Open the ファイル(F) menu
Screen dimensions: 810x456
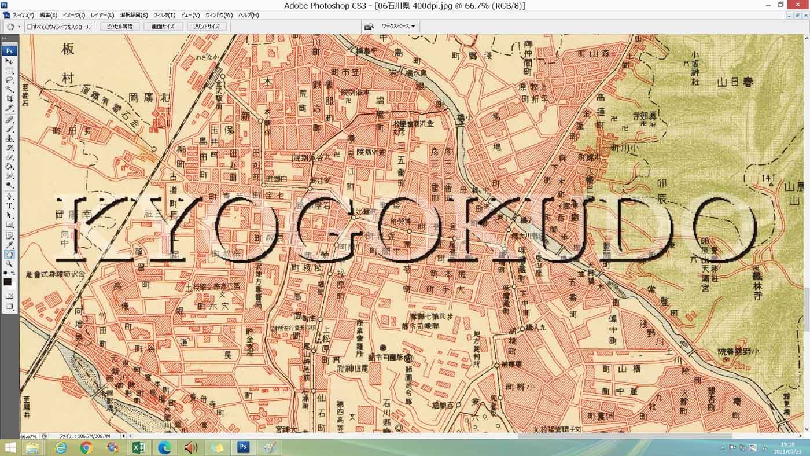[x=23, y=15]
